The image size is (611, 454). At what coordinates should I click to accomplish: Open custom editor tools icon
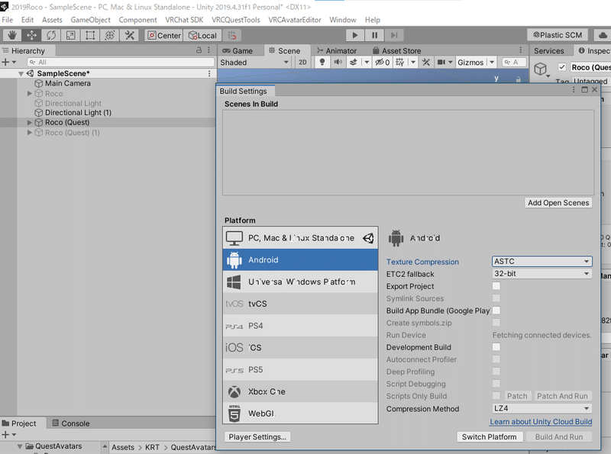coord(129,35)
